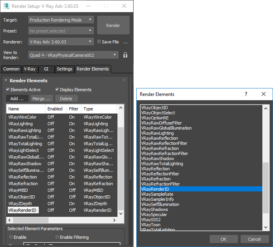273x247 pixels.
Task: Check the Enable Filtering checkbox
Action: tap(57, 237)
